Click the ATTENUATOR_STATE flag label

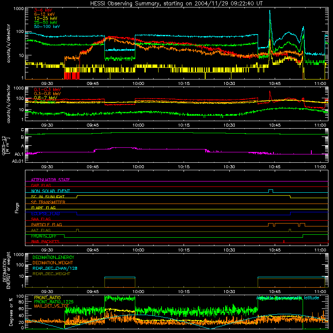50,180
